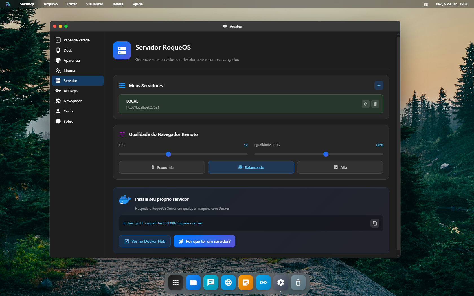Open the notes app in dock
The width and height of the screenshot is (474, 296).
tap(246, 282)
